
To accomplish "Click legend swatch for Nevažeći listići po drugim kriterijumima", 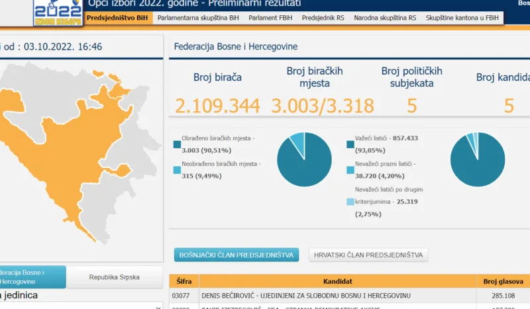I will coord(350,202).
